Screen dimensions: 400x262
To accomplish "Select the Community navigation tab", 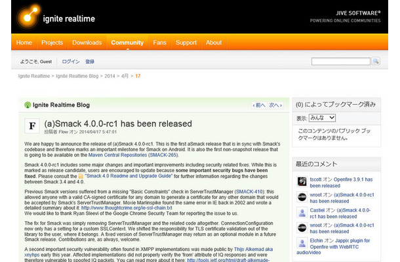I will (x=127, y=43).
